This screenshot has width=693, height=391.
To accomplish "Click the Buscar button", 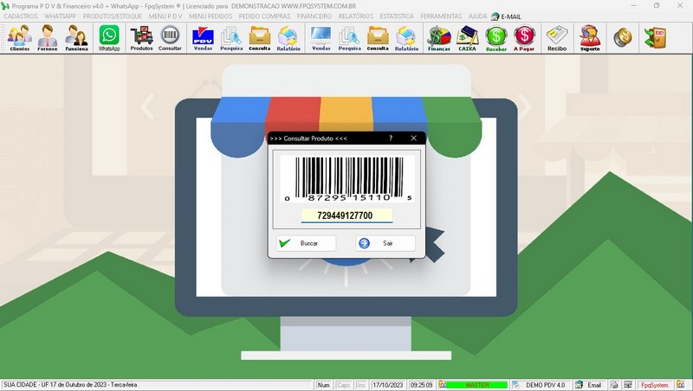I will click(x=306, y=243).
